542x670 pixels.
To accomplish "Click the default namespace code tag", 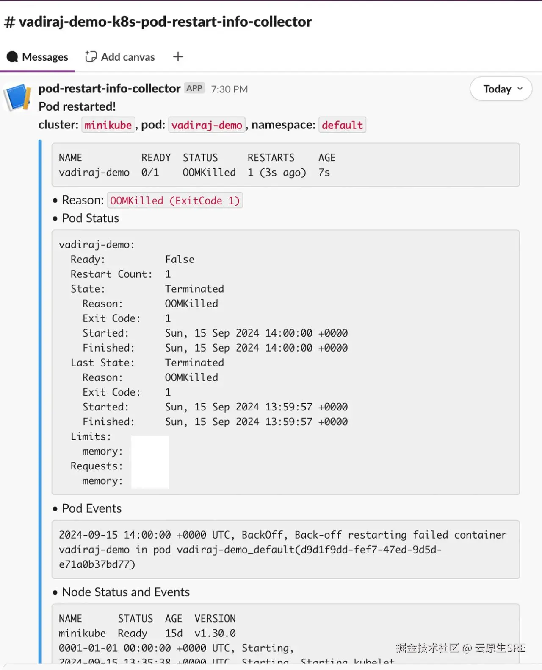I will 342,125.
